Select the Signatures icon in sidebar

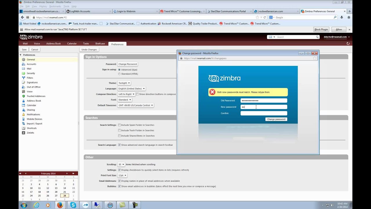tap(23, 82)
